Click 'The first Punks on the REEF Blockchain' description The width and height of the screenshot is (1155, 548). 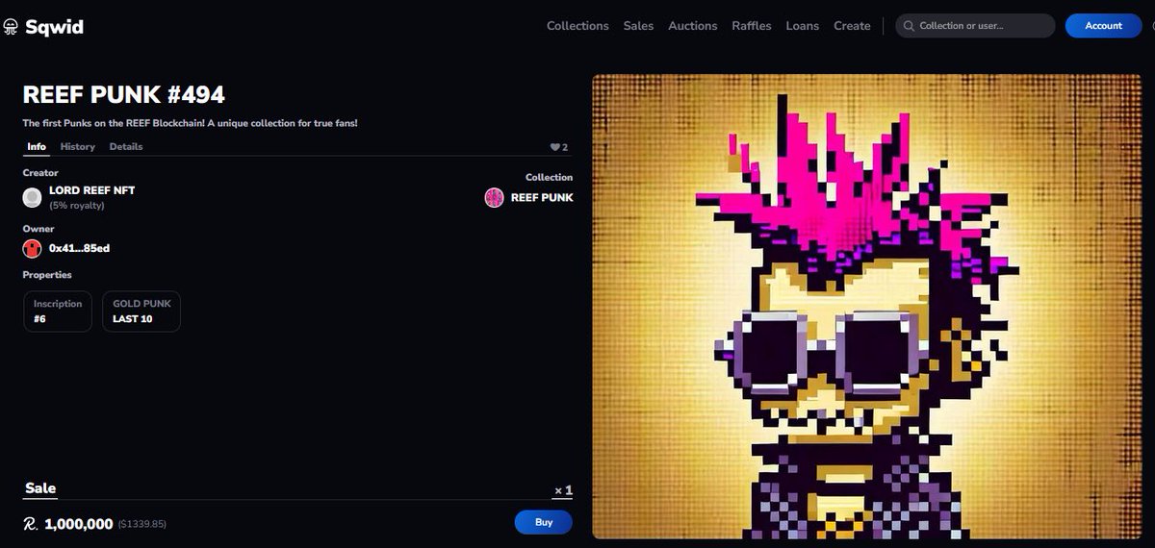tap(191, 123)
